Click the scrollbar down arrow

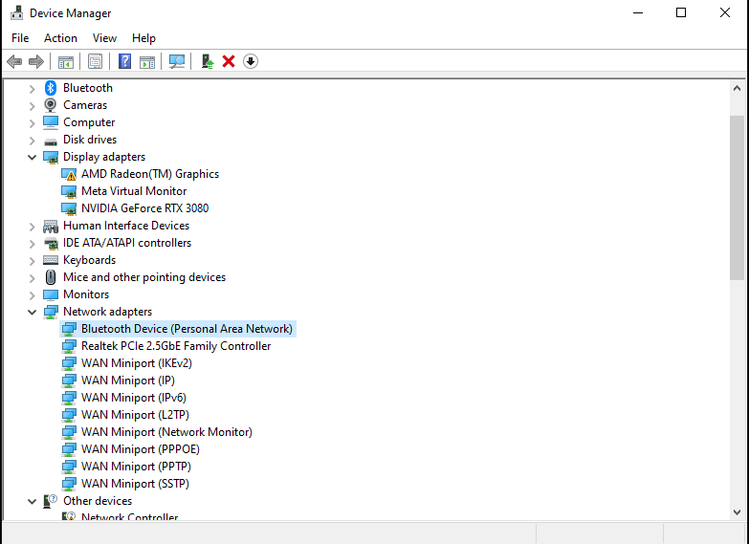point(737,512)
